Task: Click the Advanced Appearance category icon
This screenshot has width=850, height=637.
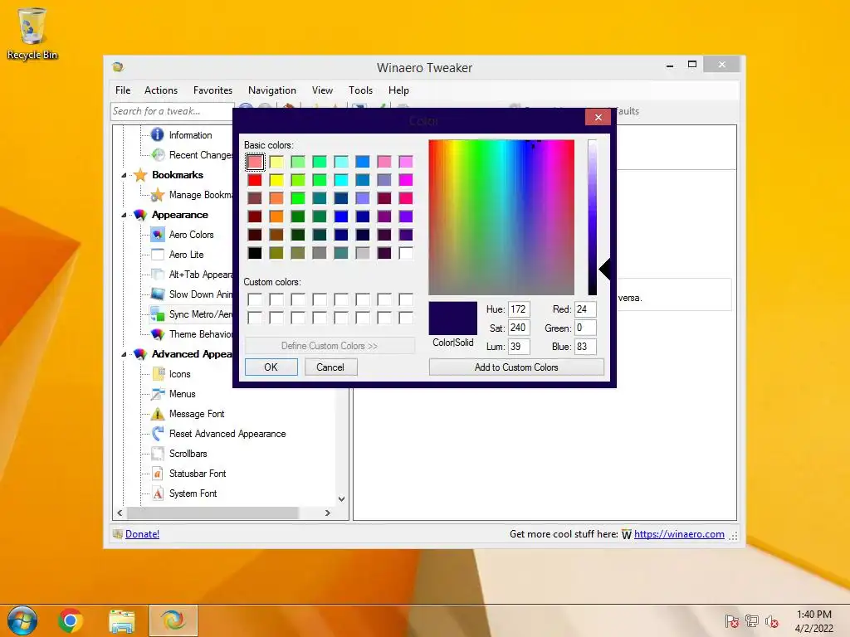Action: [x=140, y=354]
